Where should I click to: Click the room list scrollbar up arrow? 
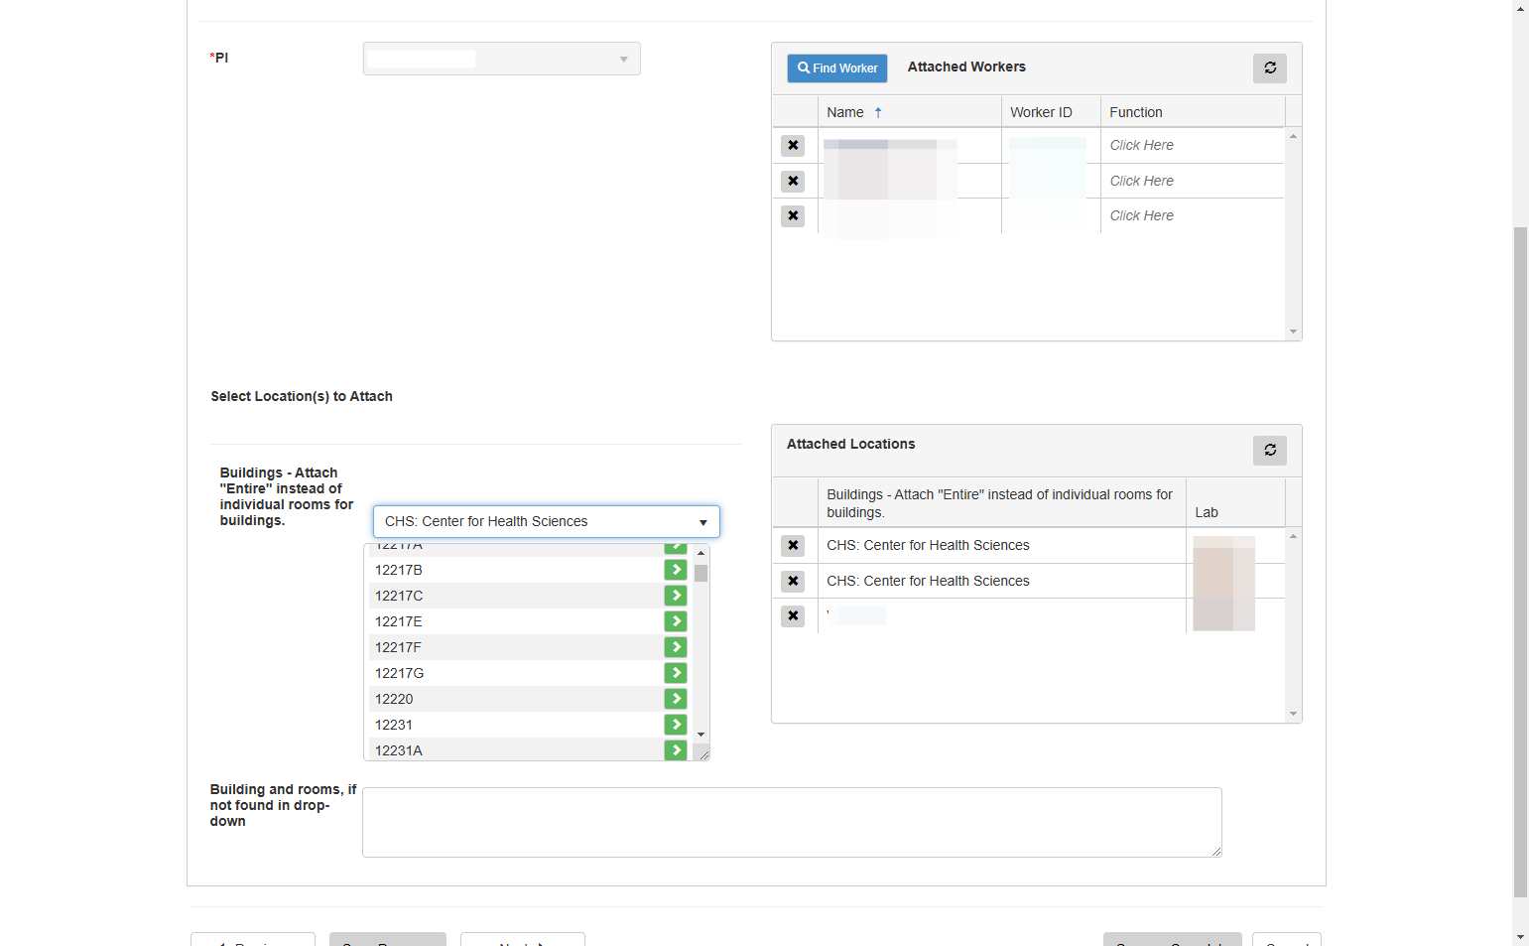click(701, 552)
